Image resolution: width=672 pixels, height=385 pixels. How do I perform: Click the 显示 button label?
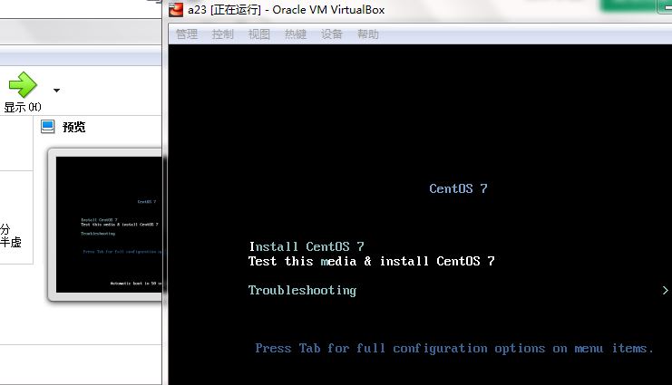(22, 107)
